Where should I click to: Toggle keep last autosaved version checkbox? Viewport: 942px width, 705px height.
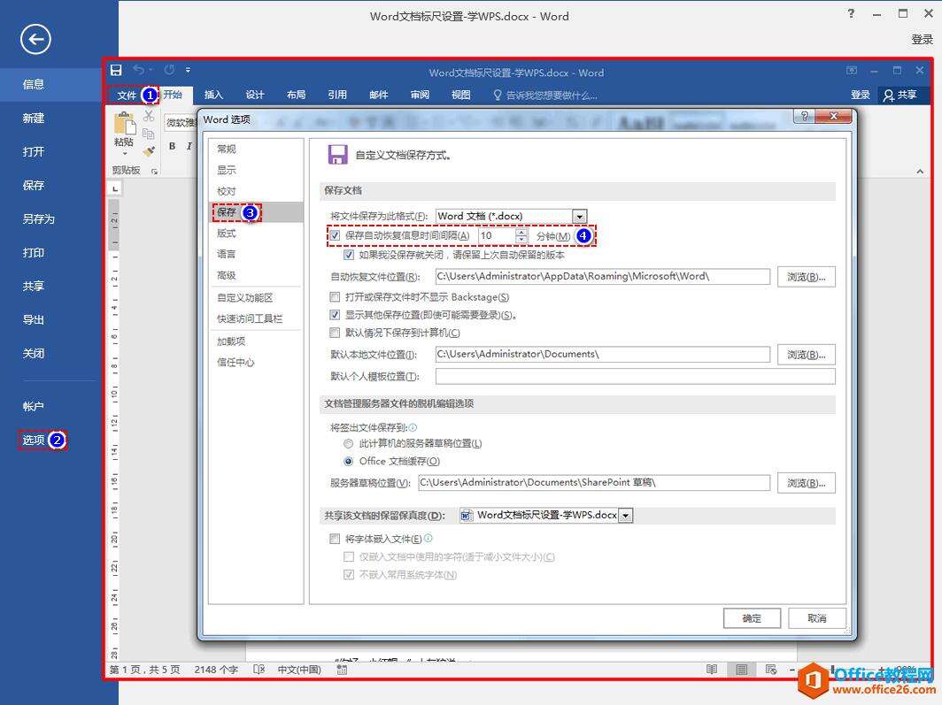point(349,255)
